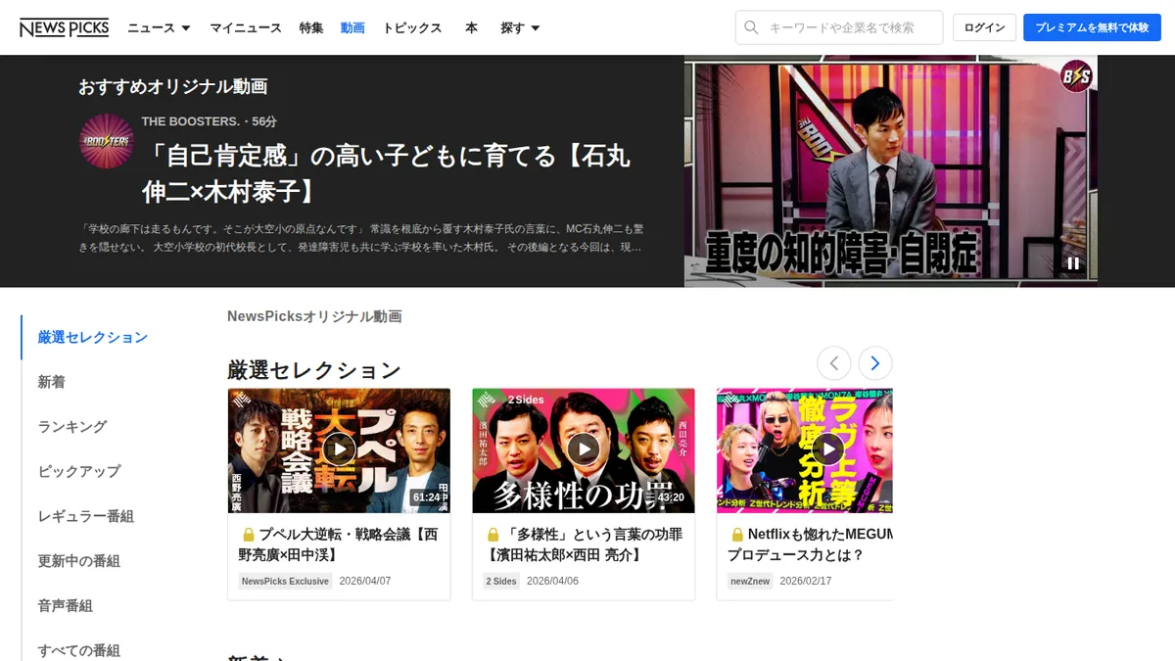Open the マイニュース nav item

[246, 27]
